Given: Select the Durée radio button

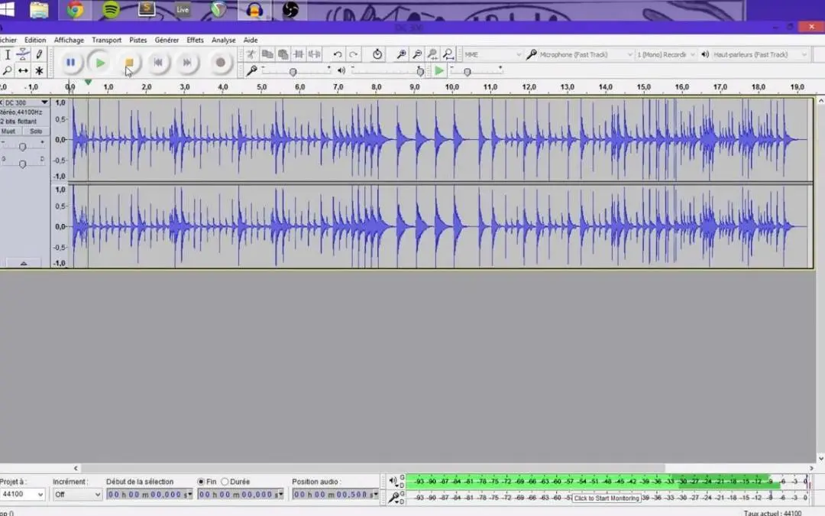Looking at the screenshot, I should tap(225, 482).
